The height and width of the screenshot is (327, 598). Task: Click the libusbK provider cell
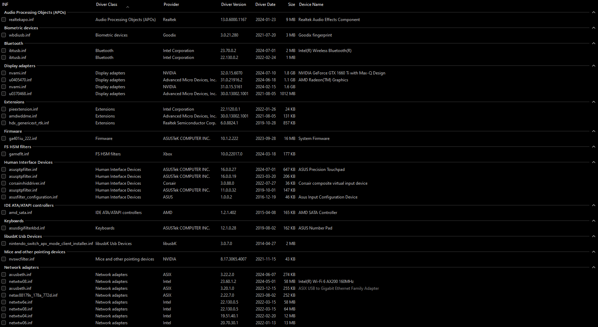(x=170, y=244)
